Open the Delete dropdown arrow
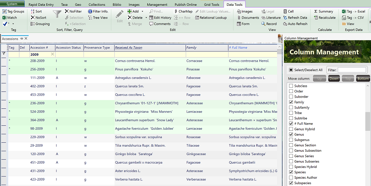 [146, 17]
